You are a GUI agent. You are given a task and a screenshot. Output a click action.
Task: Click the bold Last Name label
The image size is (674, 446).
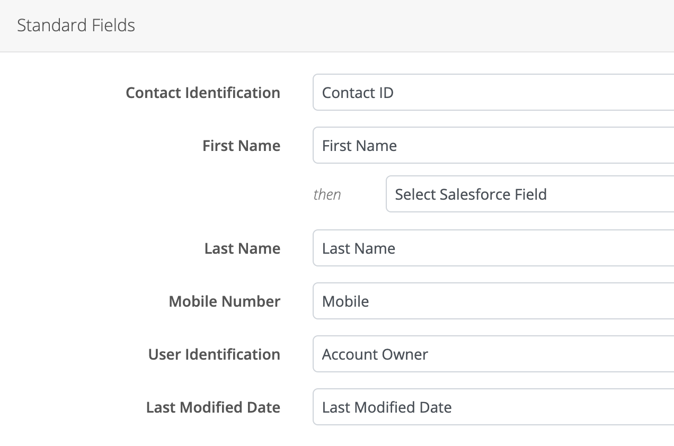pyautogui.click(x=242, y=248)
